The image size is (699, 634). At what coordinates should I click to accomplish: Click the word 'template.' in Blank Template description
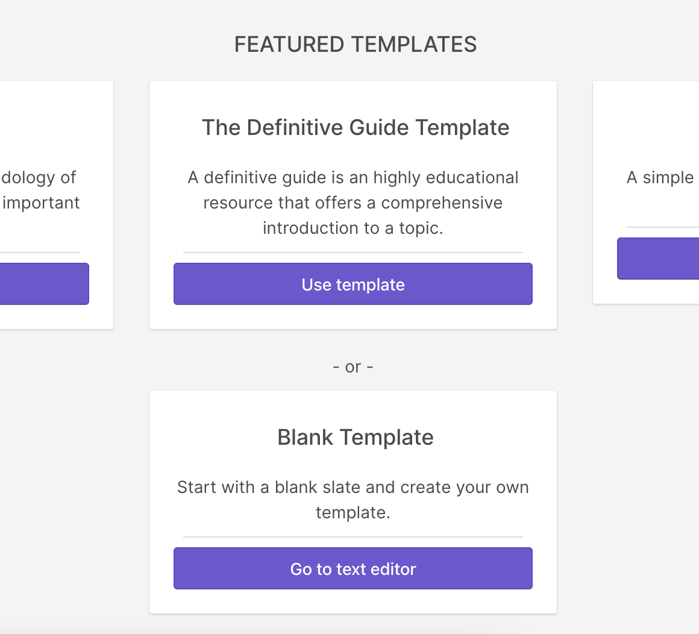[x=353, y=513]
